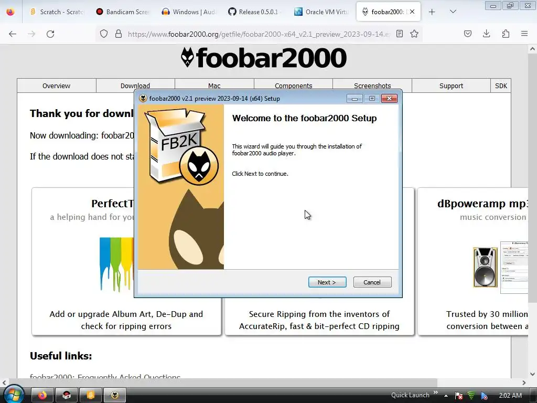This screenshot has width=537, height=403.
Task: Close the foobar2000 browser tab
Action: 412,12
